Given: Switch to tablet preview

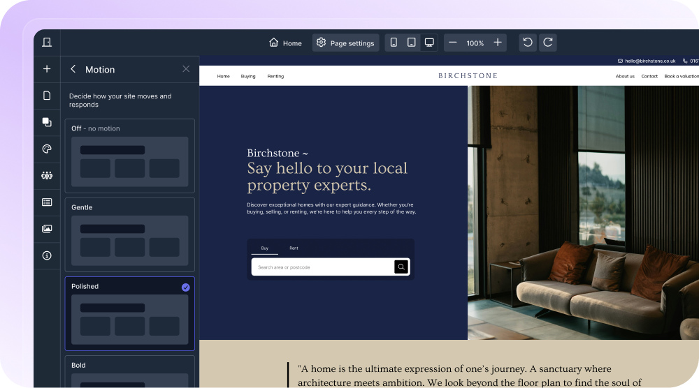Looking at the screenshot, I should (x=412, y=43).
